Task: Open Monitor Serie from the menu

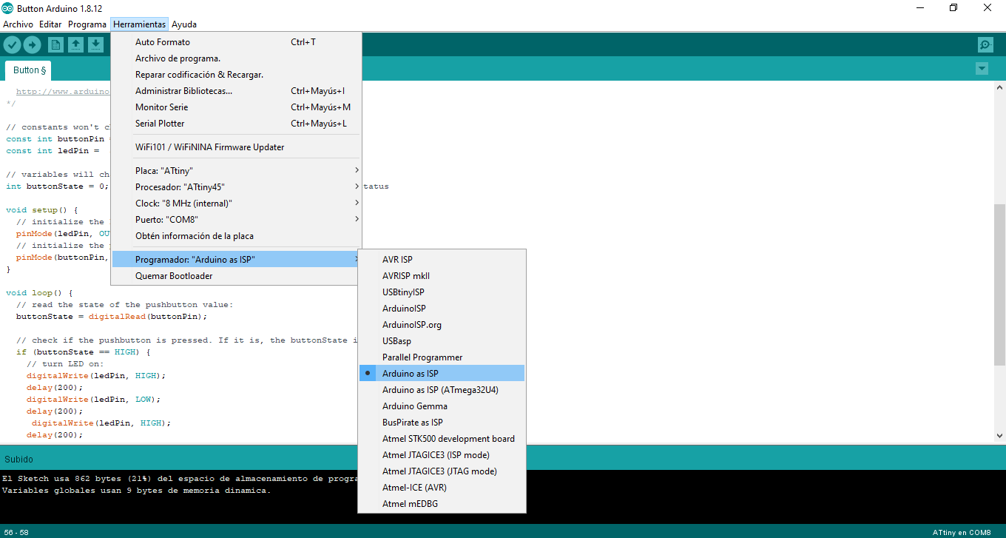Action: 236,107
